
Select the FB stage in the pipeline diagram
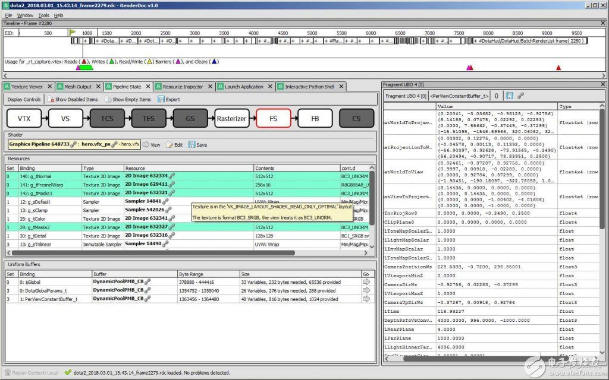click(x=314, y=118)
